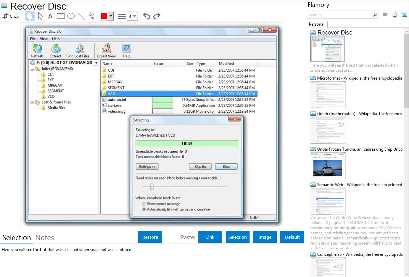409x277 pixels.
Task: Open the Help menu in menu bar
Action: point(56,39)
